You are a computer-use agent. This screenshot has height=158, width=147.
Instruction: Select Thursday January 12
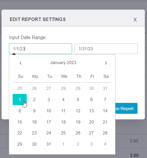click(78, 111)
